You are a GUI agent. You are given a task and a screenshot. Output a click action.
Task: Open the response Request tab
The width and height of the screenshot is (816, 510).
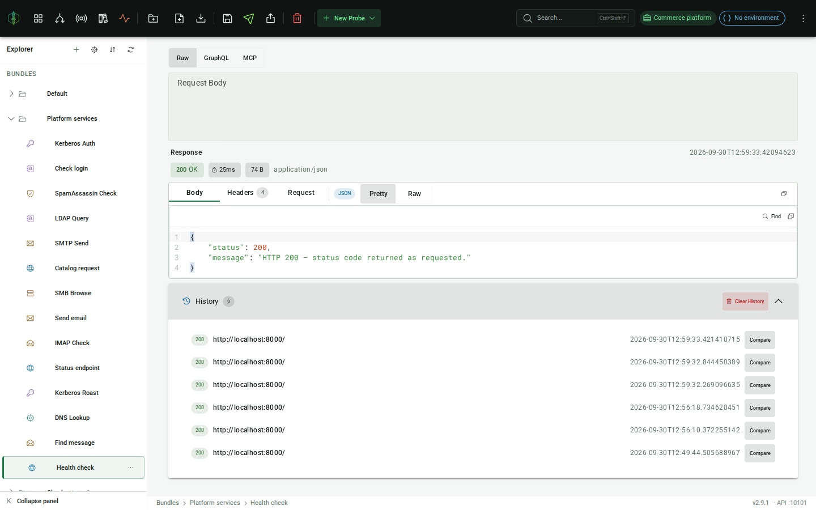(301, 193)
